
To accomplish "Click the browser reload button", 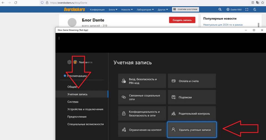I will [x=16, y=2].
